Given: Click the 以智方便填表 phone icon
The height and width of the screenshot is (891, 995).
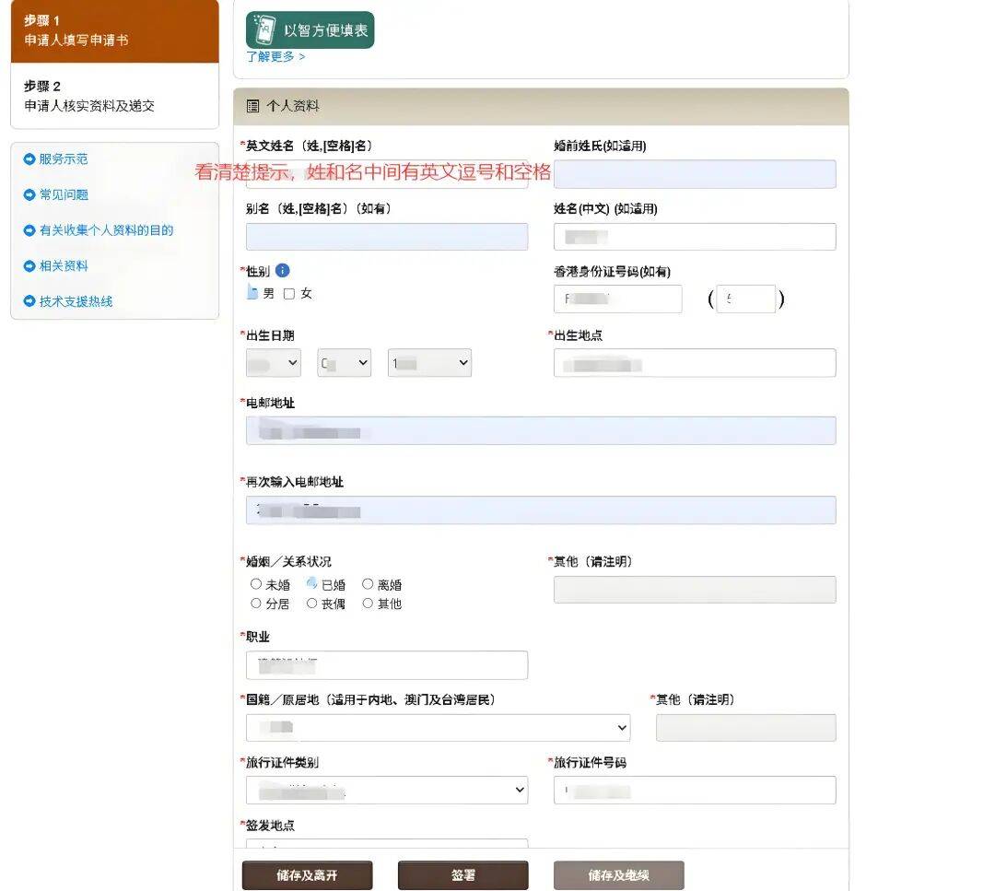Looking at the screenshot, I should (264, 30).
